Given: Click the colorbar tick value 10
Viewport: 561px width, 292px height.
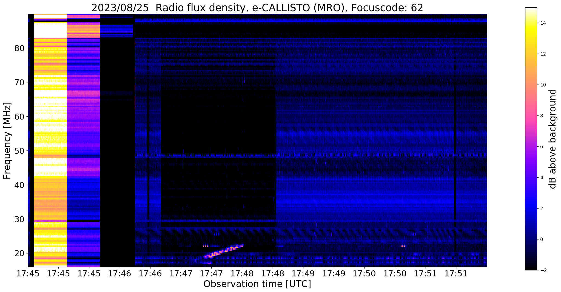Looking at the screenshot, I should click(543, 85).
